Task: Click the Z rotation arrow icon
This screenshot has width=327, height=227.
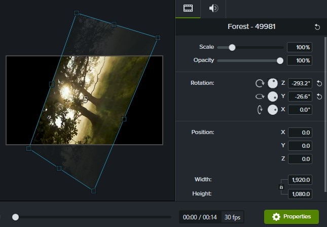Action: click(260, 83)
